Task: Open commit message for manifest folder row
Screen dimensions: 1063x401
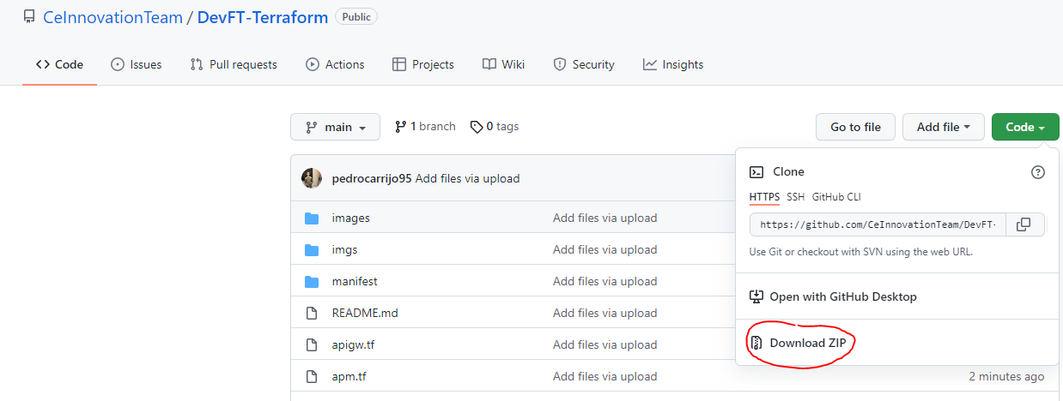Action: (x=605, y=282)
